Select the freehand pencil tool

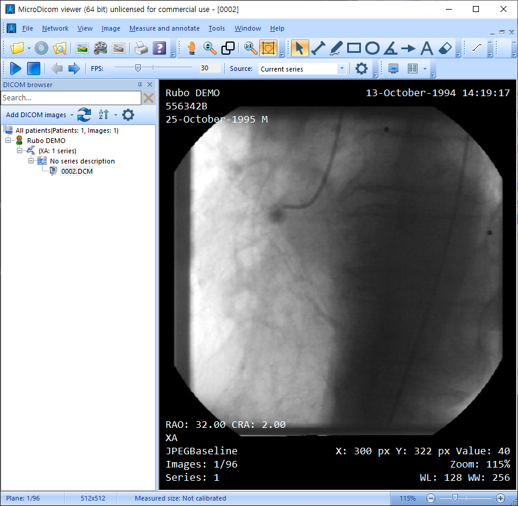336,48
